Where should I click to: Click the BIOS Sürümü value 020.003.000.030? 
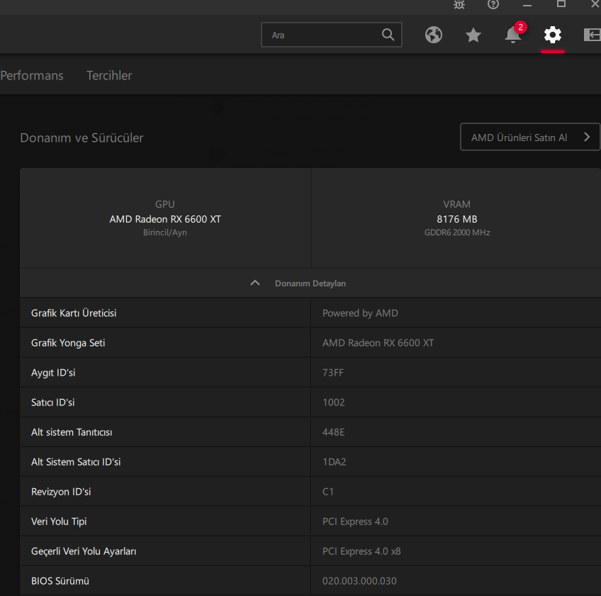(359, 581)
